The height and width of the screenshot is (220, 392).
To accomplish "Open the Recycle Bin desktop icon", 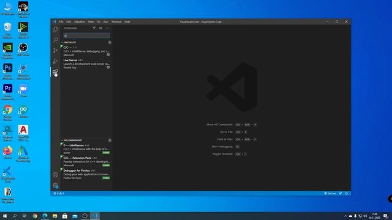I will tap(8, 31).
